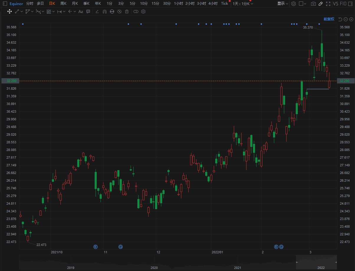
Task: Take a chart screenshot with camera icon
Action: pyautogui.click(x=313, y=4)
